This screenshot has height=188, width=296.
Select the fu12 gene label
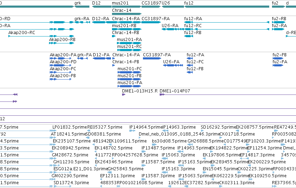[x=189, y=3]
